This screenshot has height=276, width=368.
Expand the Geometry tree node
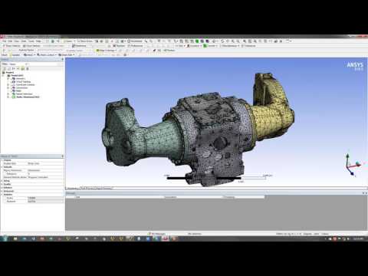click(8, 79)
